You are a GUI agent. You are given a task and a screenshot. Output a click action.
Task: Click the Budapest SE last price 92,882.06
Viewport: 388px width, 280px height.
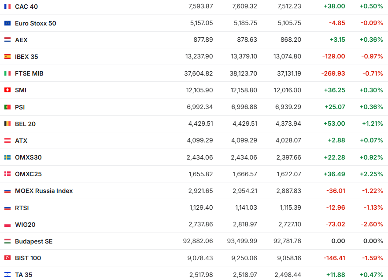[198, 241]
